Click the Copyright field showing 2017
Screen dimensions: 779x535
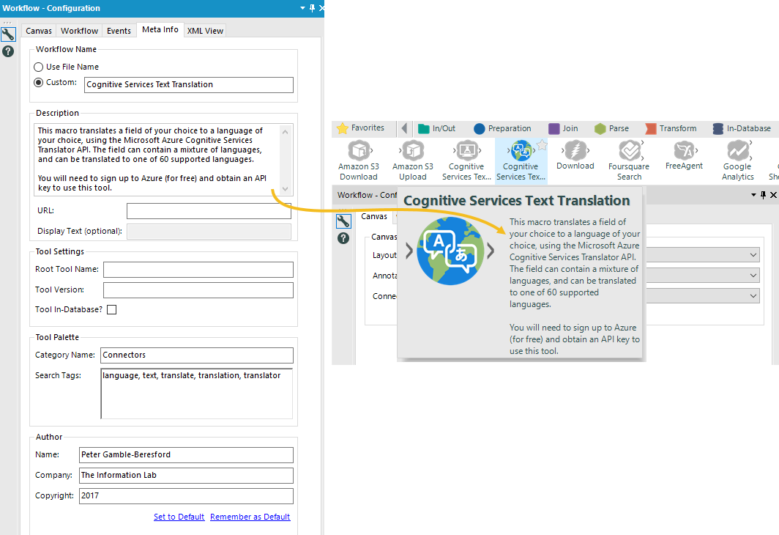(186, 495)
